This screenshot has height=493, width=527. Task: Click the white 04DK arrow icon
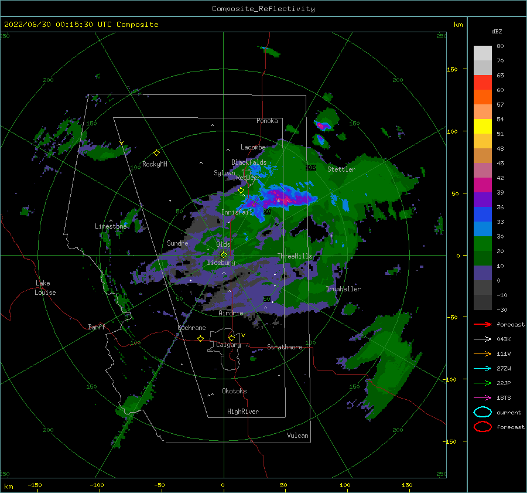pos(482,339)
